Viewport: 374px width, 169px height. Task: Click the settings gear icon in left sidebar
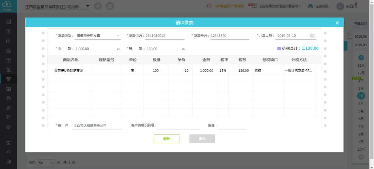pyautogui.click(x=8, y=127)
